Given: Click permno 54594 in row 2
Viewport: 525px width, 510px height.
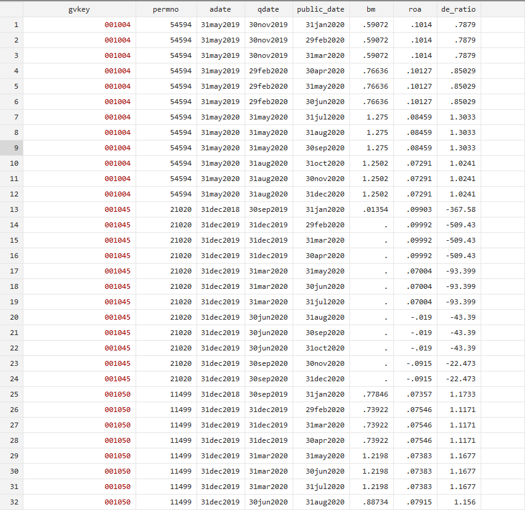Looking at the screenshot, I should (166, 40).
